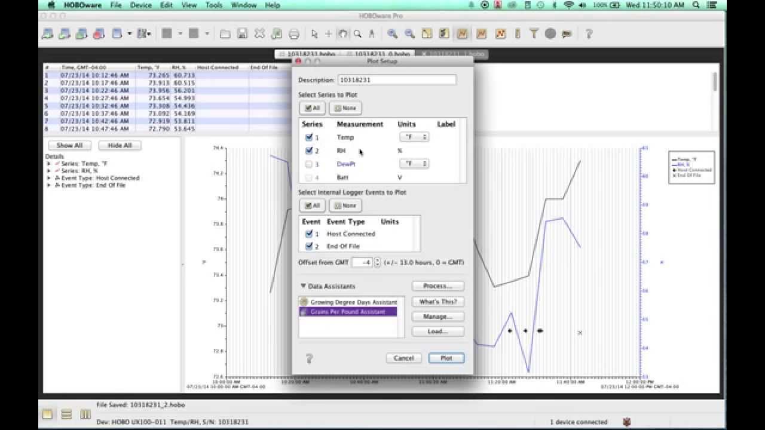Click the Open folder toolbar icon

tap(225, 34)
